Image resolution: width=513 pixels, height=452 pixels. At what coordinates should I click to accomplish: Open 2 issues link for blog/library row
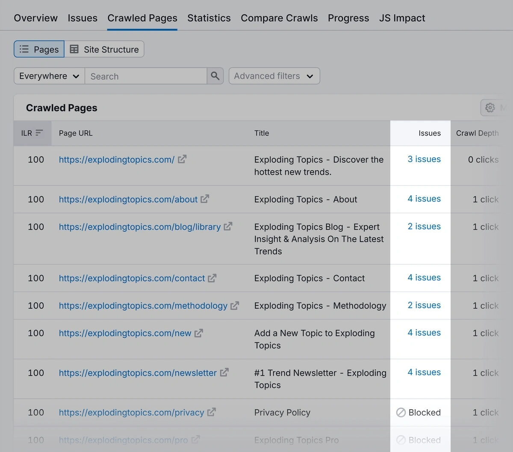point(424,226)
